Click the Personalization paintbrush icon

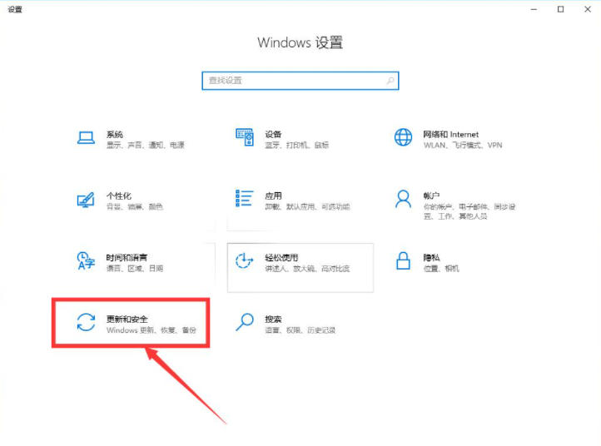(x=86, y=200)
